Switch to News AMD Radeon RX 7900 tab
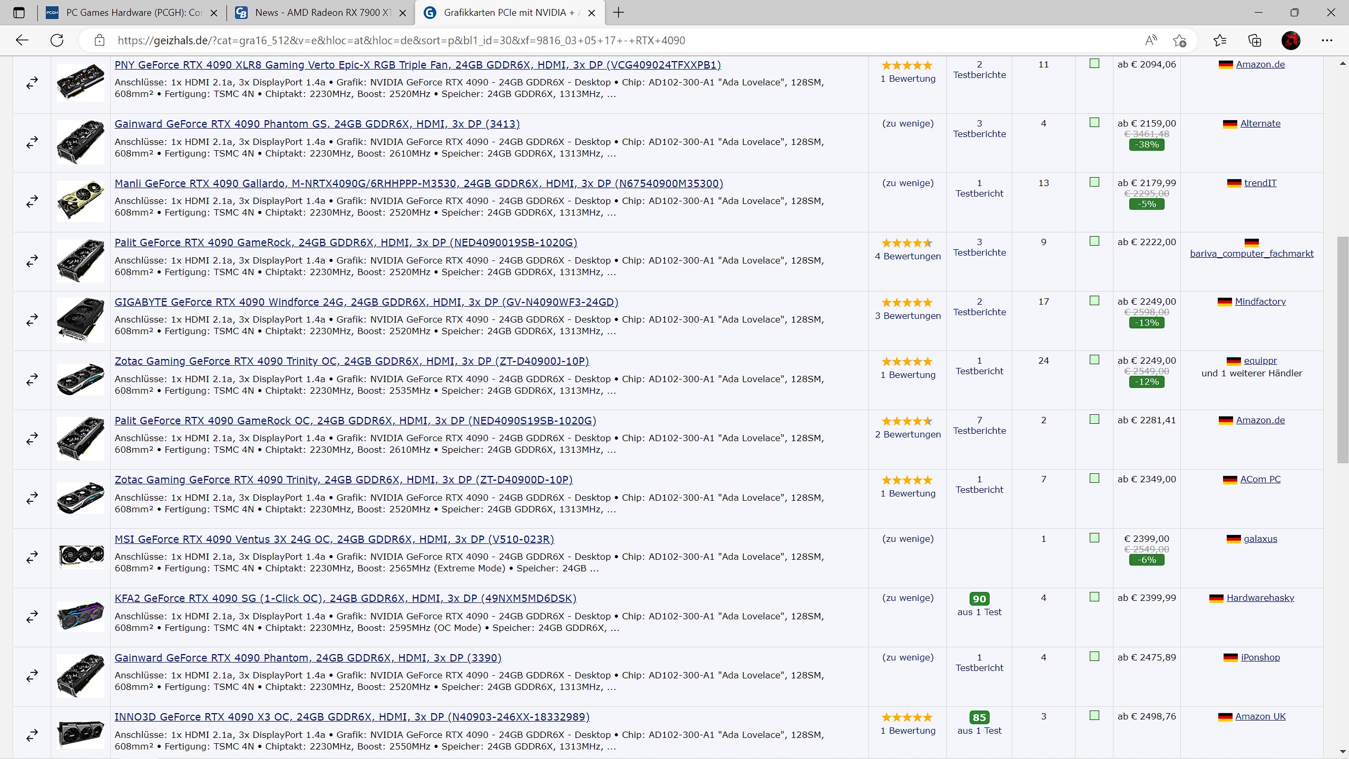The height and width of the screenshot is (759, 1349). (x=321, y=13)
